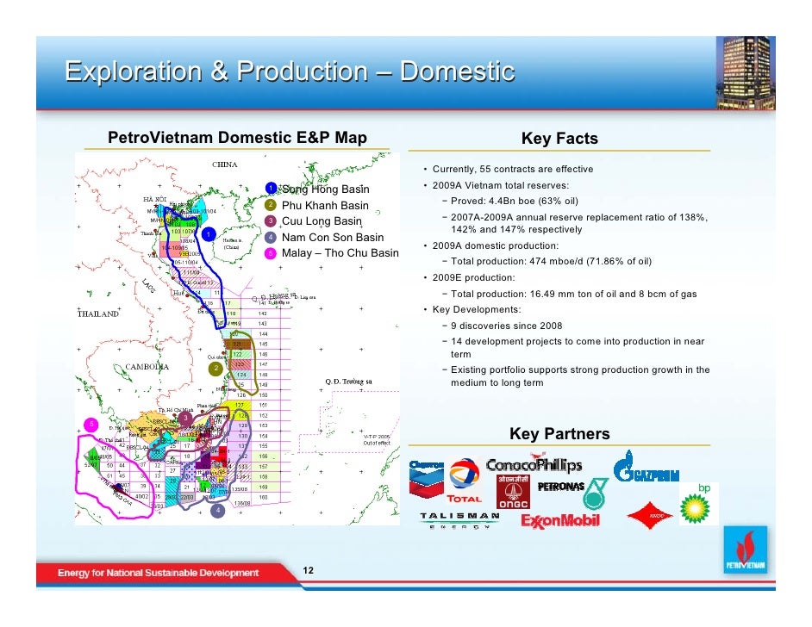Screen dimensions: 812x627
Task: Click the slide title Exploration & Production – Domestic
Action: click(290, 71)
